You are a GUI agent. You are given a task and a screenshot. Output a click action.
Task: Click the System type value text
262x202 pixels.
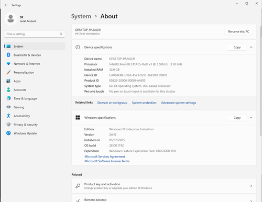click(x=140, y=86)
